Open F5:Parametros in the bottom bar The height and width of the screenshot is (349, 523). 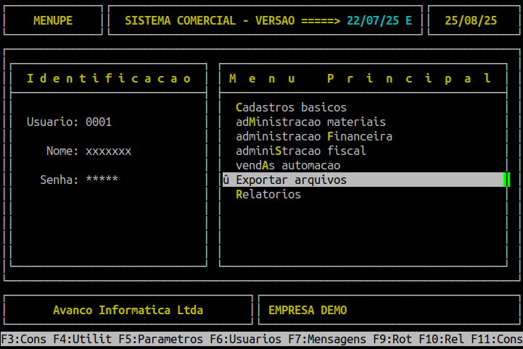161,340
